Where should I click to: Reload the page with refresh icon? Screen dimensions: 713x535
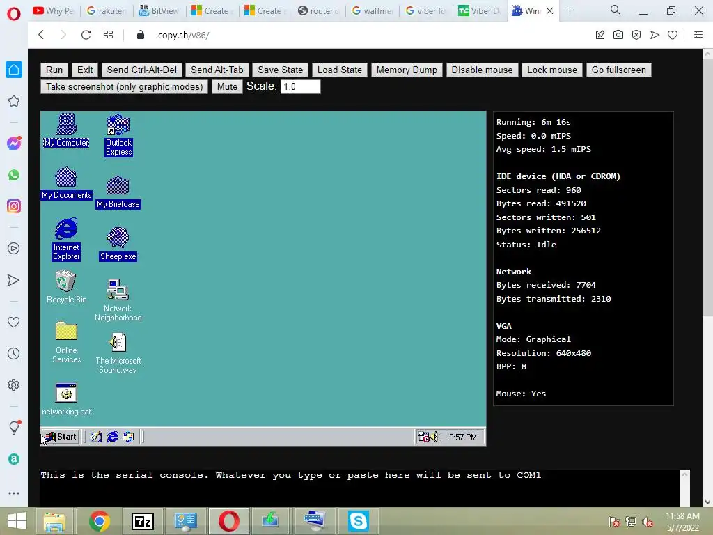pyautogui.click(x=86, y=35)
